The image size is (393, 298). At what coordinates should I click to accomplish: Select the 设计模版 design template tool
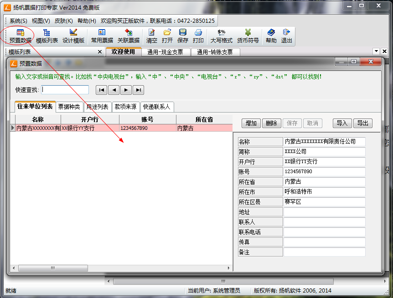click(x=74, y=36)
